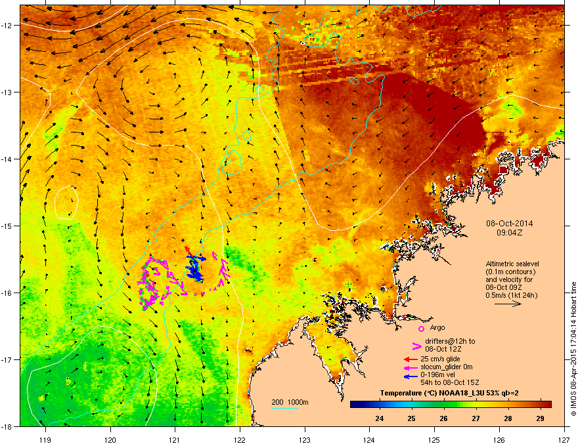Click the magenta Argo circle legend symbol
Image resolution: width=578 pixels, height=446 pixels.
pos(421,329)
